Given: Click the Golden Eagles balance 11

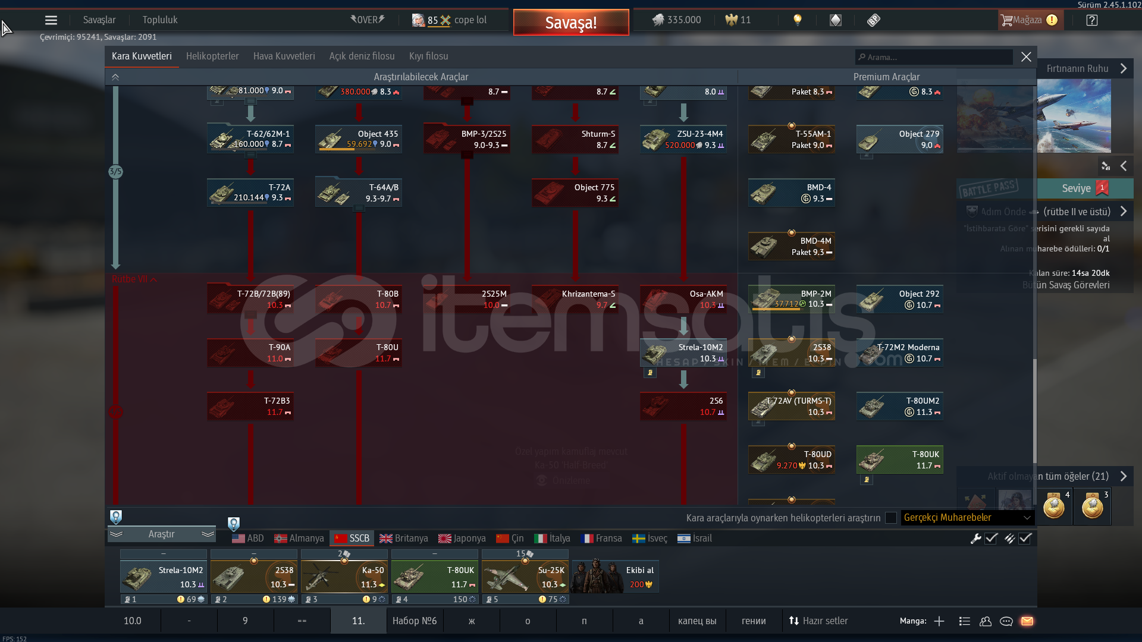Looking at the screenshot, I should coord(738,20).
